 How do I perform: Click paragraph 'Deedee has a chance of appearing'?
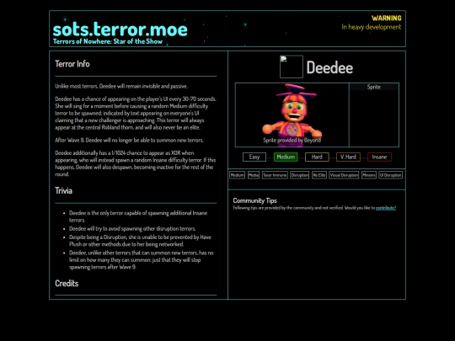tap(136, 113)
